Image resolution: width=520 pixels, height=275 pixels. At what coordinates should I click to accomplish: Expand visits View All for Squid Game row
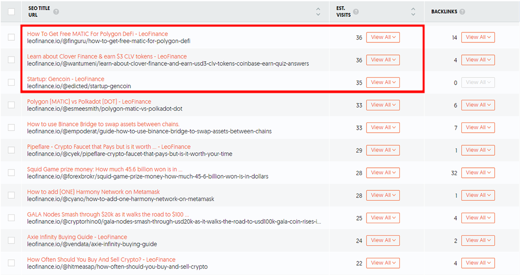tap(383, 173)
